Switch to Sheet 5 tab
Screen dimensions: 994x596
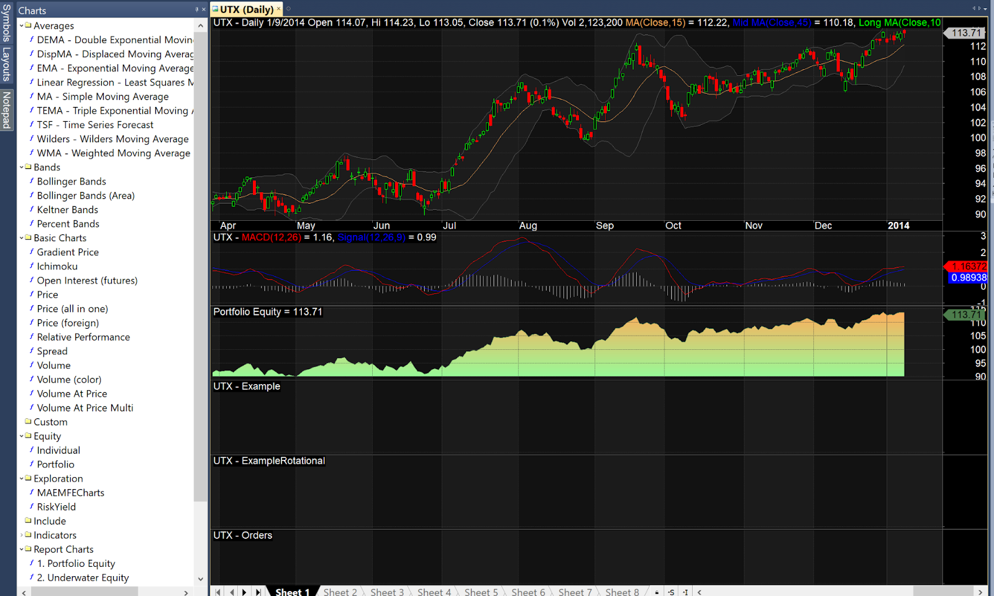(481, 592)
